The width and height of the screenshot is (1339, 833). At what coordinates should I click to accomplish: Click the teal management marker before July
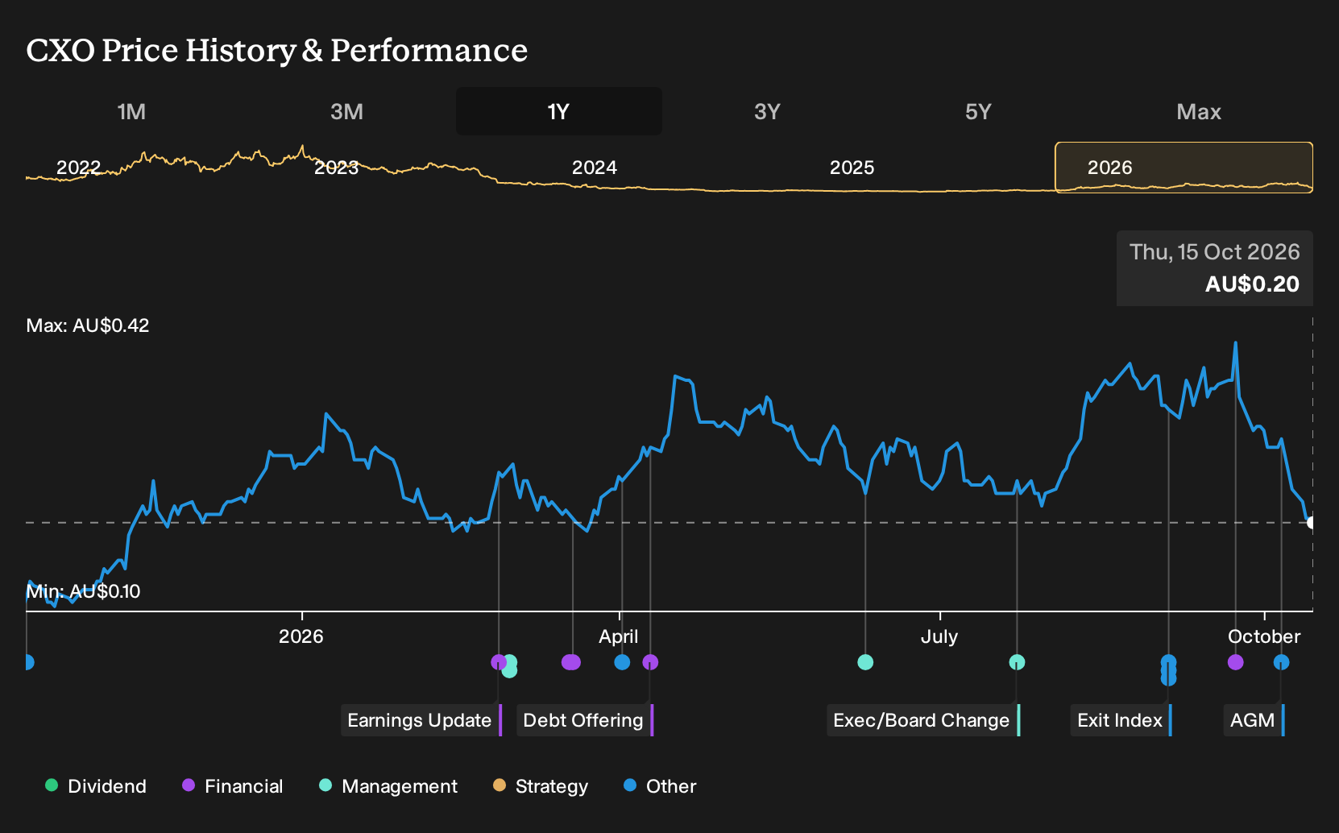pyautogui.click(x=865, y=662)
